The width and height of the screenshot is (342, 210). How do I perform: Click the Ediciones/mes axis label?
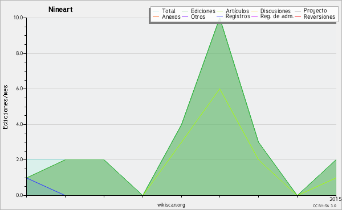pyautogui.click(x=5, y=107)
